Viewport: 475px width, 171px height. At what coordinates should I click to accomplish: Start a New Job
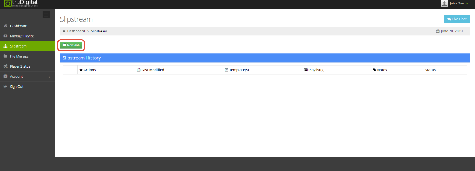point(71,45)
